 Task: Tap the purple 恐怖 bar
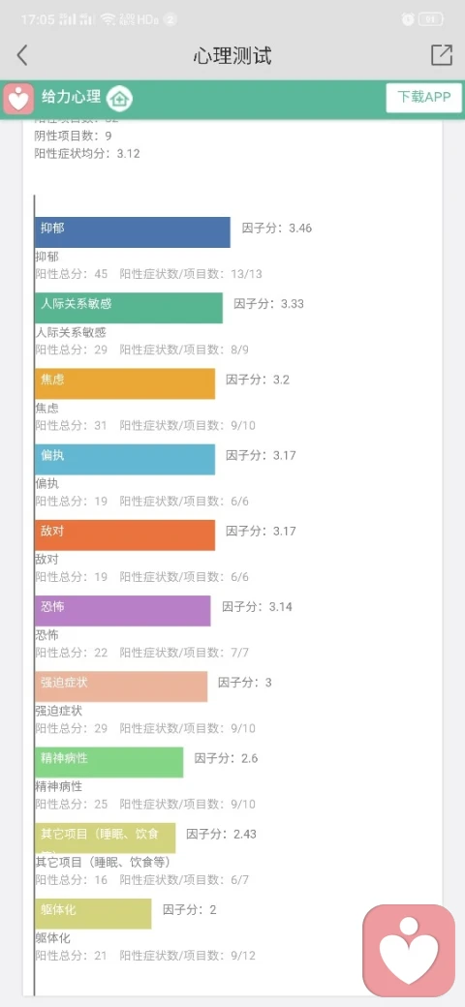click(x=123, y=611)
